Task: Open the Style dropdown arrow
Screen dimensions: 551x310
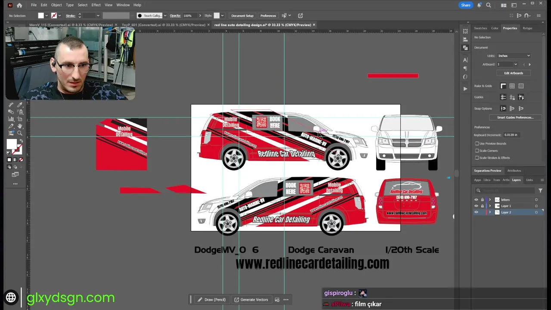Action: pos(222,16)
